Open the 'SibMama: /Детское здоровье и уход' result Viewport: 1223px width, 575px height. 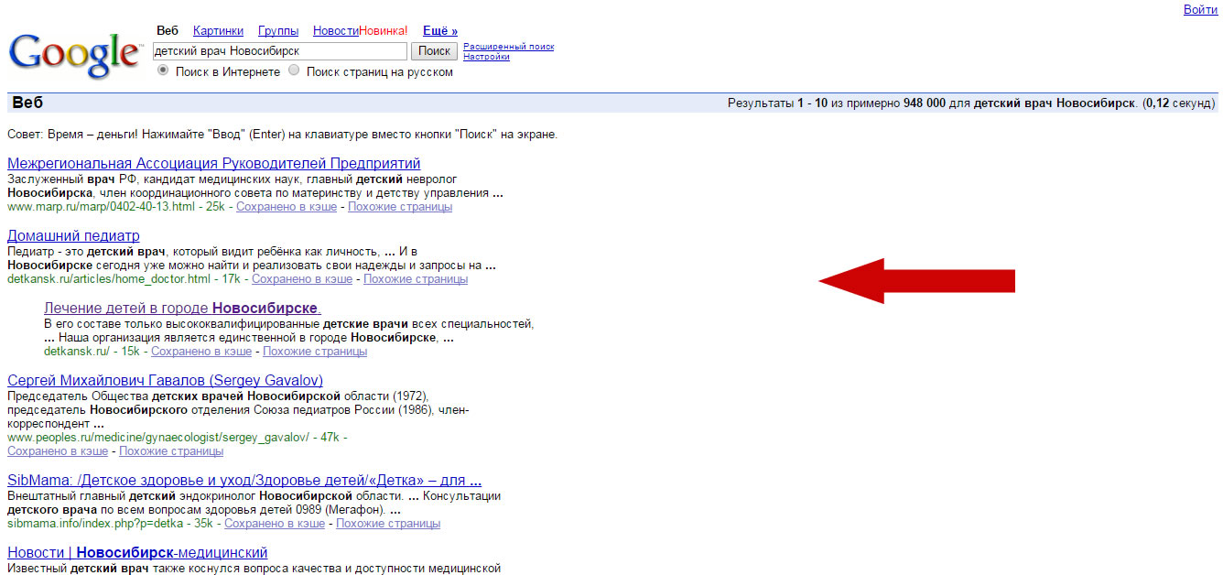(x=244, y=481)
